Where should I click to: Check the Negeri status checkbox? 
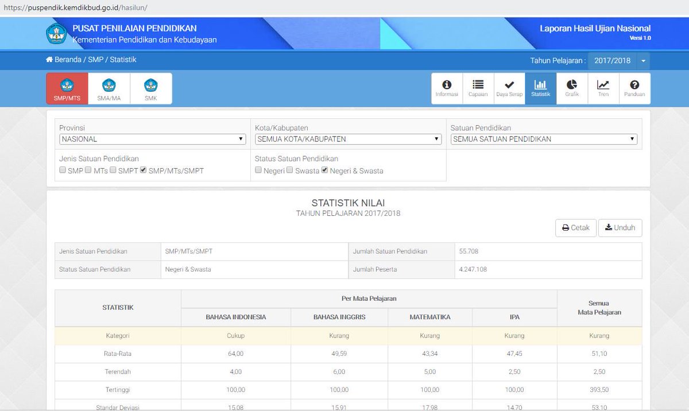point(258,170)
